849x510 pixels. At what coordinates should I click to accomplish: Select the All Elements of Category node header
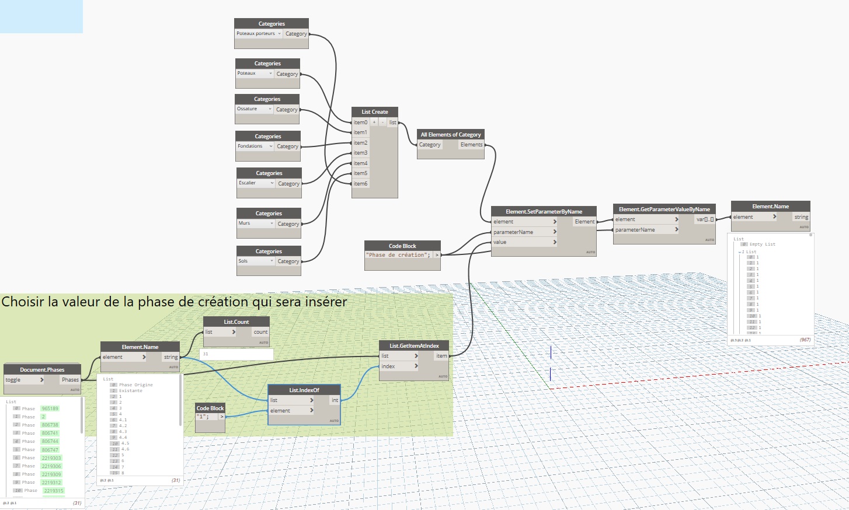click(x=450, y=135)
